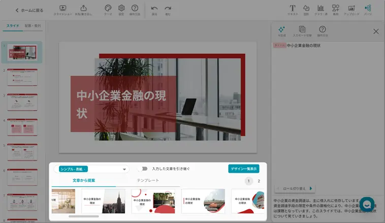Select slide 6 thumbnail
Image resolution: width=385 pixels, height=223 pixels.
click(22, 177)
